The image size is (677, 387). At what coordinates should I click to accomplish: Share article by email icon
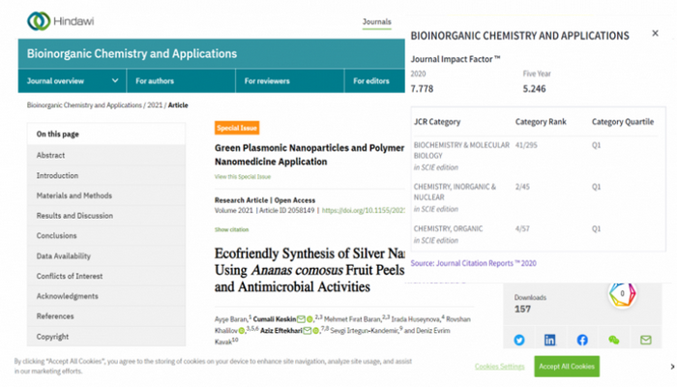click(x=645, y=341)
